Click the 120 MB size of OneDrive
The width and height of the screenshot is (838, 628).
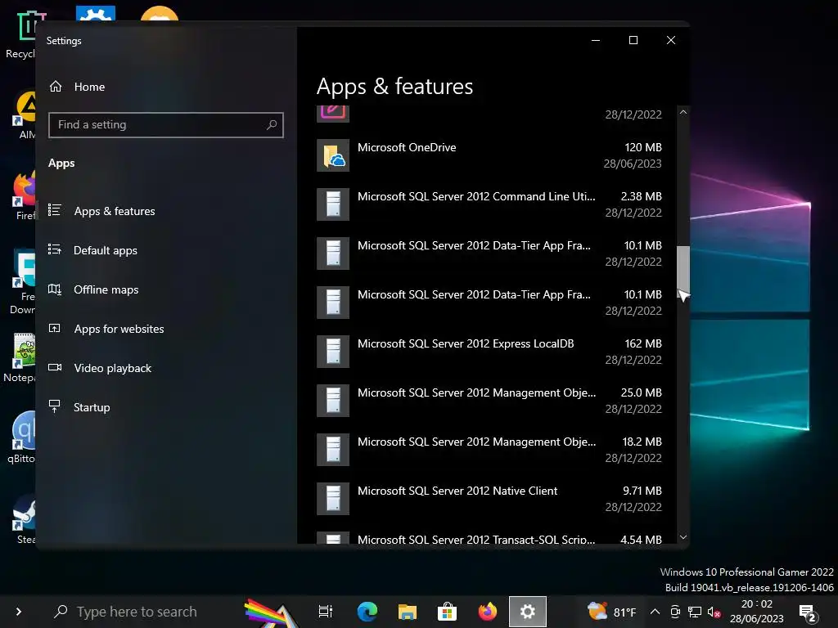pyautogui.click(x=643, y=147)
